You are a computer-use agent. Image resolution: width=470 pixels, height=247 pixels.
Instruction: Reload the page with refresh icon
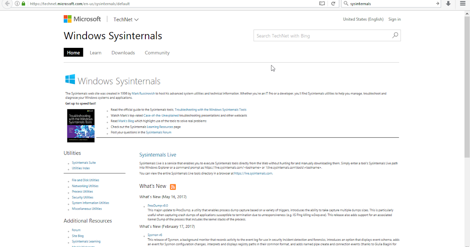pyautogui.click(x=333, y=4)
